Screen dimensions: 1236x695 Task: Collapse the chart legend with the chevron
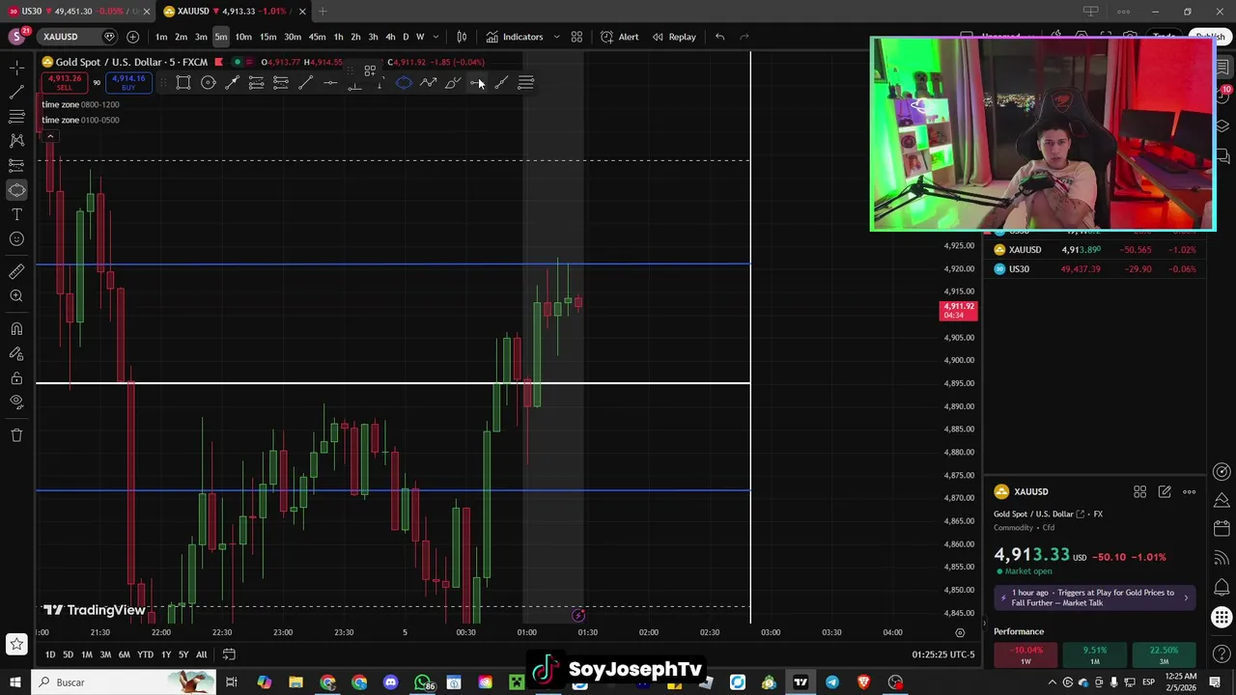(x=49, y=136)
